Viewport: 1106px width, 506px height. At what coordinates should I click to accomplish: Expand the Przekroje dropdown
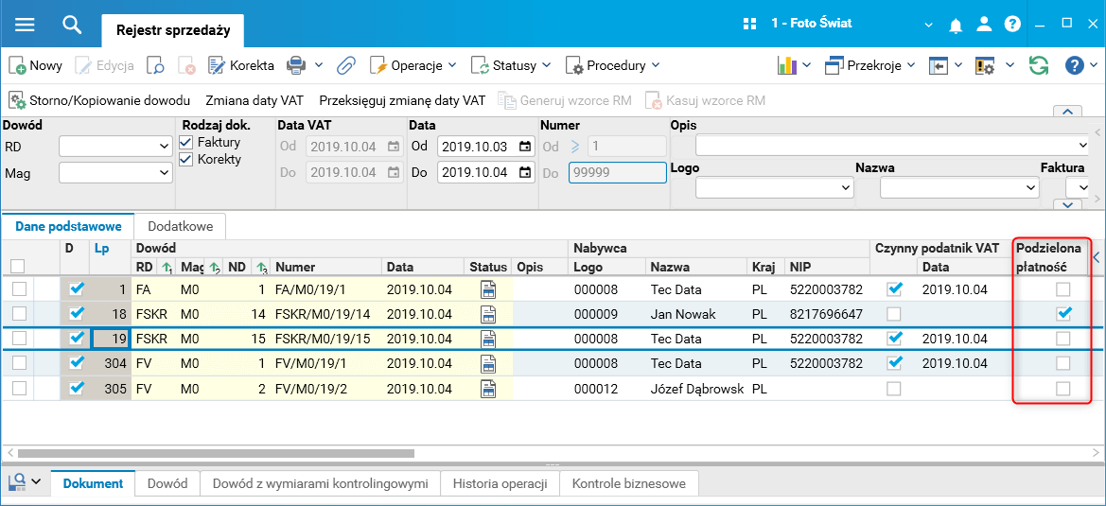coord(870,65)
